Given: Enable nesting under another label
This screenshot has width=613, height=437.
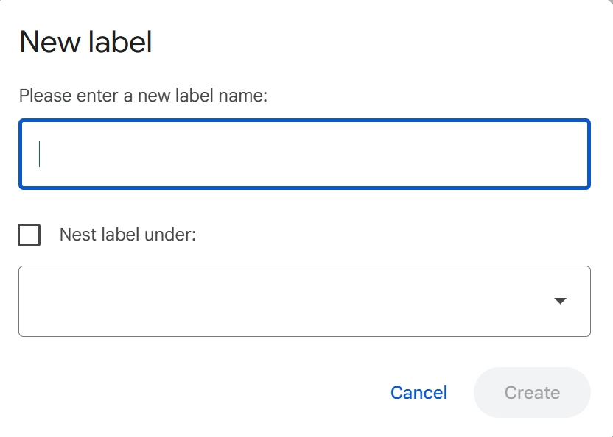Looking at the screenshot, I should coord(29,235).
